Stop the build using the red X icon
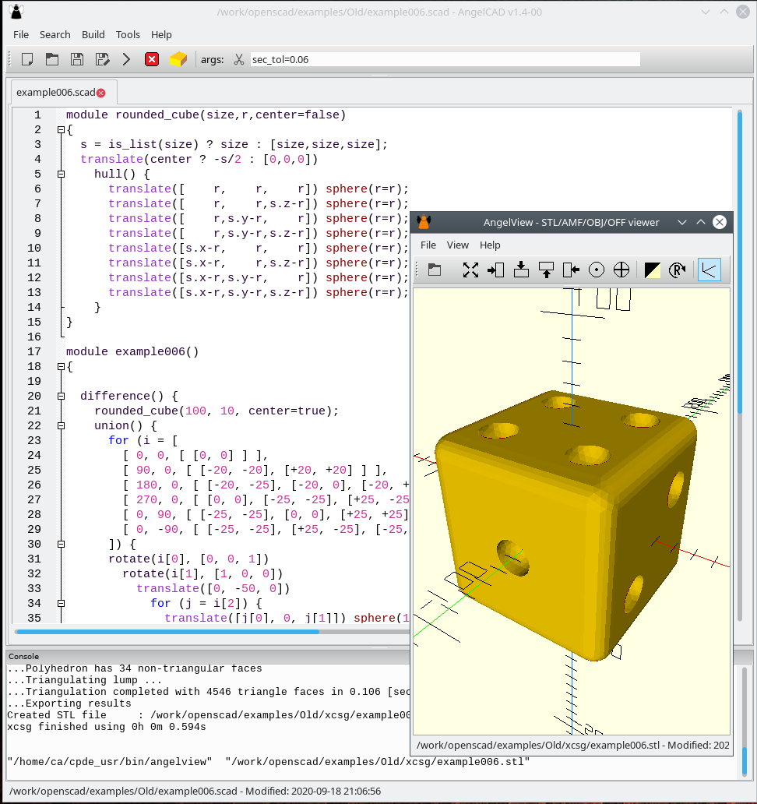 click(152, 59)
